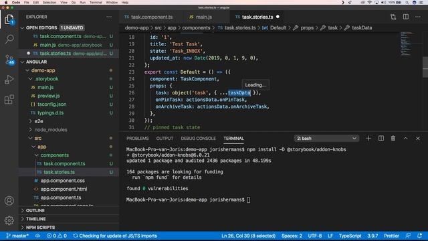Click the editor minimap

(x=407, y=44)
